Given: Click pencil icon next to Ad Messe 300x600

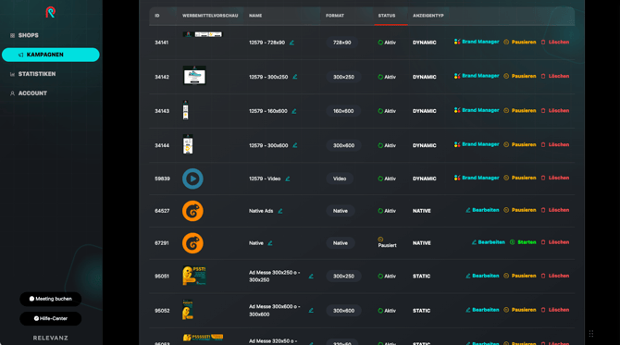Looking at the screenshot, I should pyautogui.click(x=311, y=311).
